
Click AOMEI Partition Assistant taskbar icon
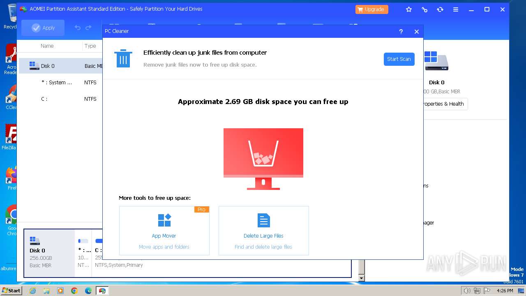tap(102, 291)
